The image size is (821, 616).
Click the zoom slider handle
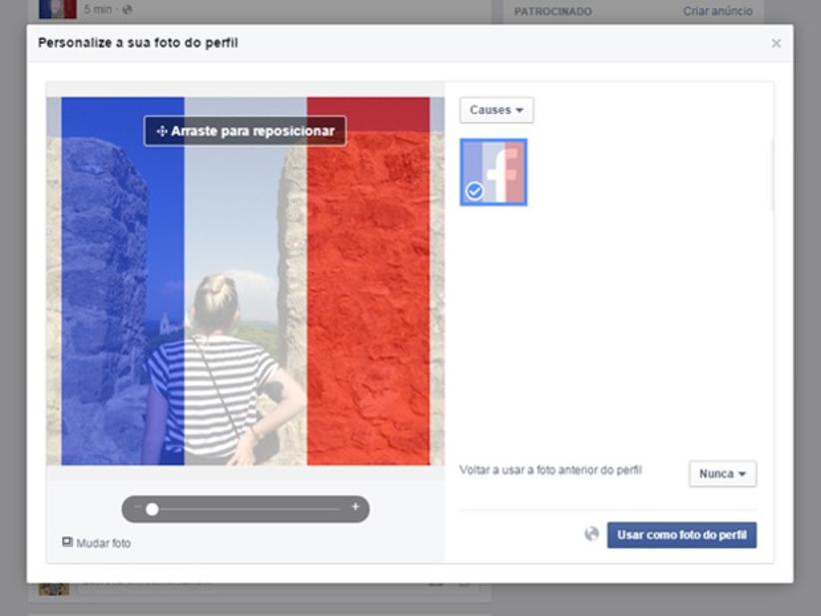pyautogui.click(x=152, y=509)
